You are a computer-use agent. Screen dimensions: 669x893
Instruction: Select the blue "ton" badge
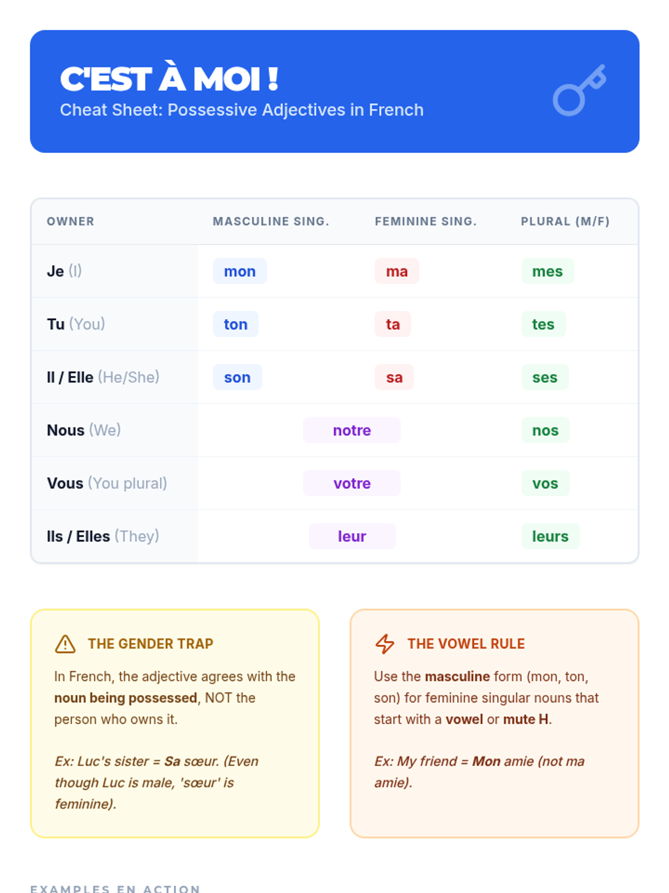236,324
